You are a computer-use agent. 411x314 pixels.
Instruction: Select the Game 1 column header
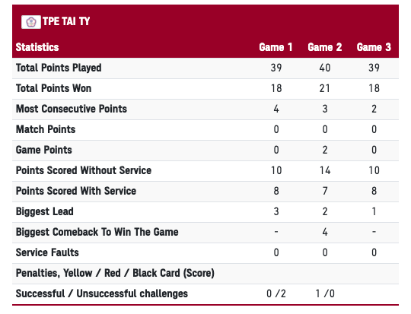click(x=276, y=47)
